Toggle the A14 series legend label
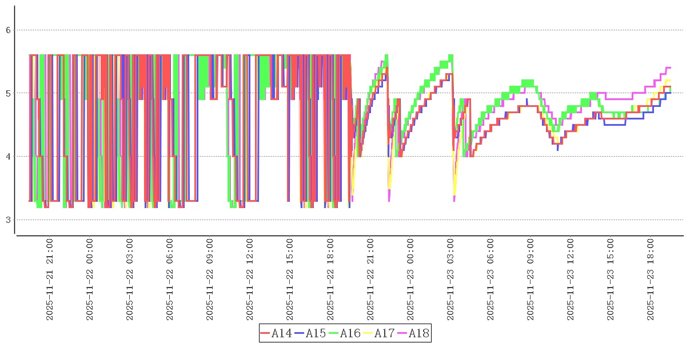This screenshot has height=343, width=690. pyautogui.click(x=281, y=333)
